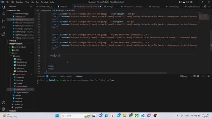
Task: Show the Output panel tab
Action: 54,76
